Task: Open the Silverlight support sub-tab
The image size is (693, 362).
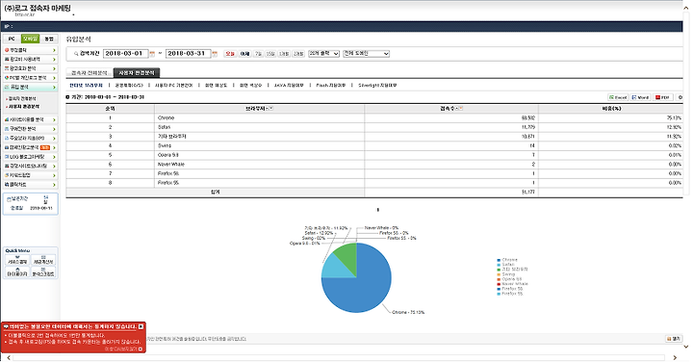Action: pos(377,86)
